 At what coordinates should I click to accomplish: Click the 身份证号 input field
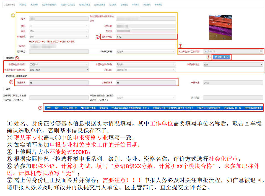click(146, 19)
